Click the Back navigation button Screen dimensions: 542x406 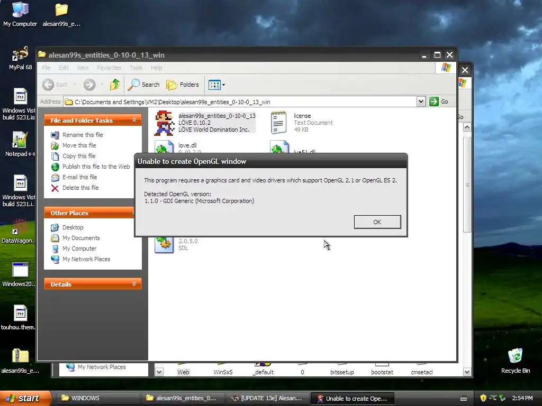[56, 85]
